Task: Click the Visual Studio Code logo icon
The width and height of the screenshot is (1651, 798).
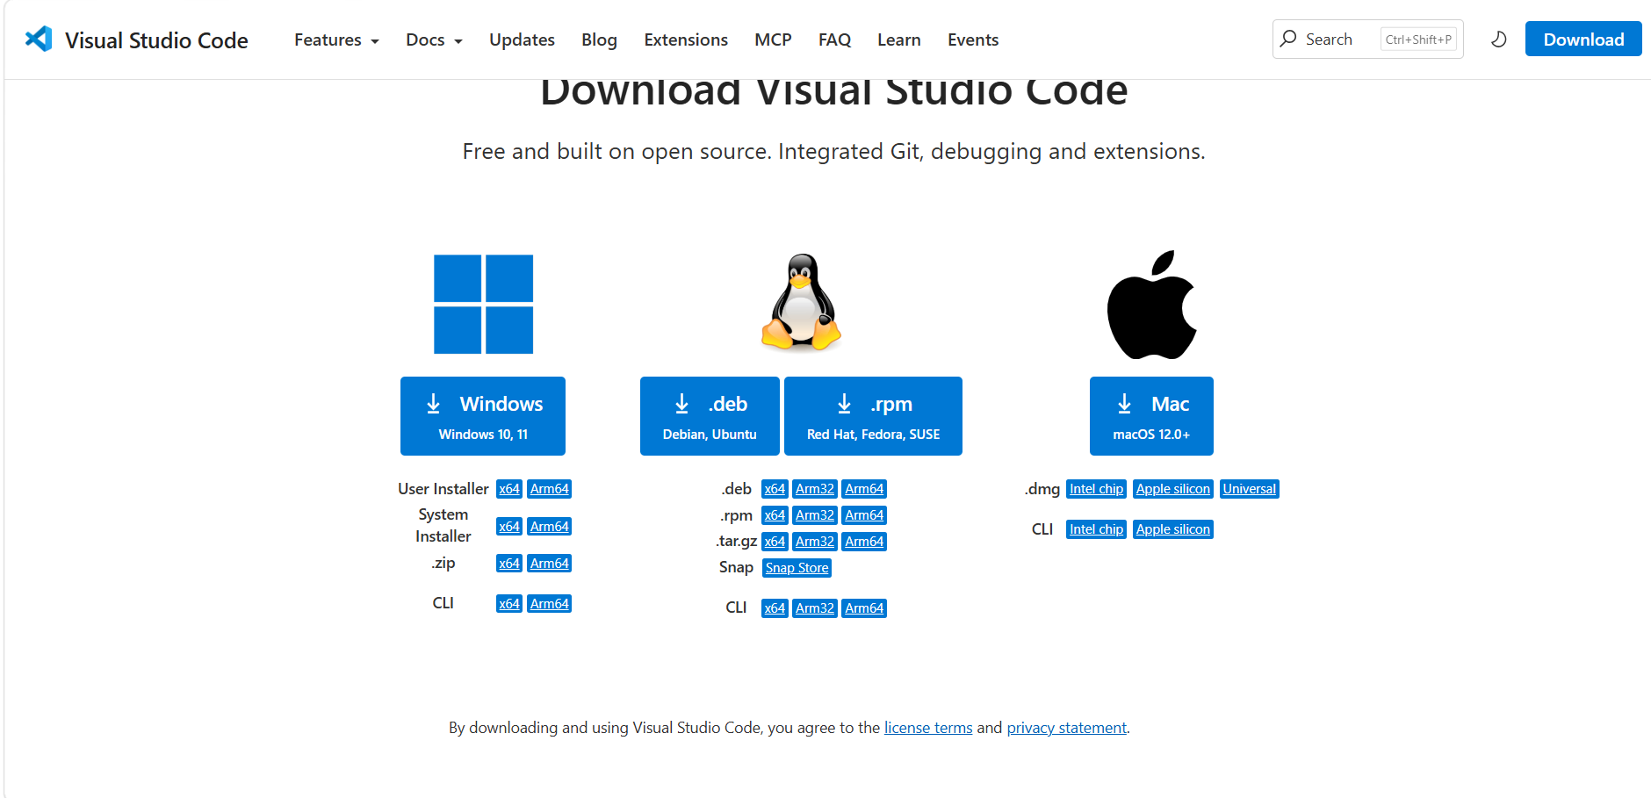Action: coord(39,39)
